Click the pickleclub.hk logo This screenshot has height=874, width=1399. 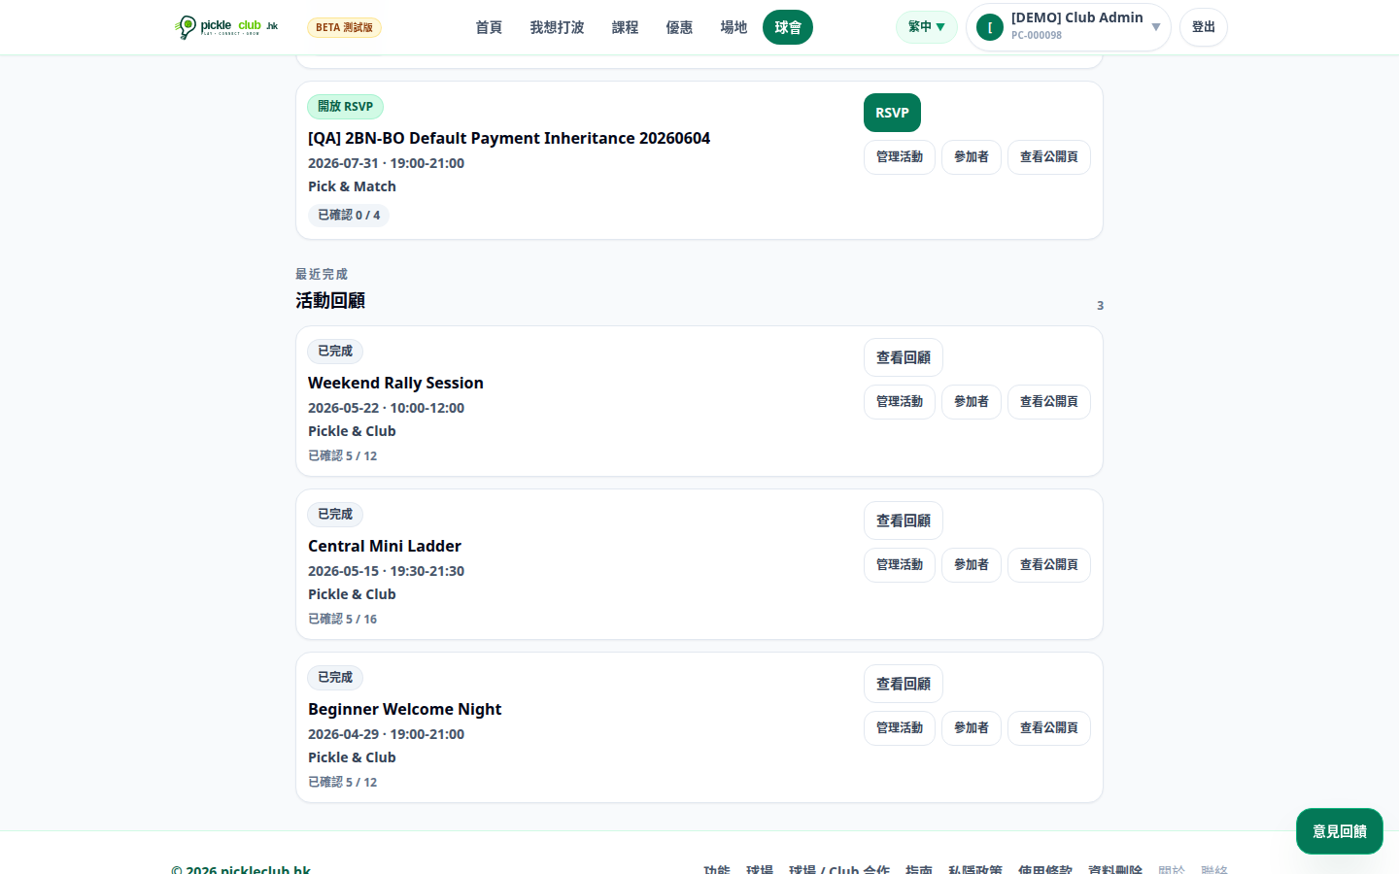pos(226,27)
